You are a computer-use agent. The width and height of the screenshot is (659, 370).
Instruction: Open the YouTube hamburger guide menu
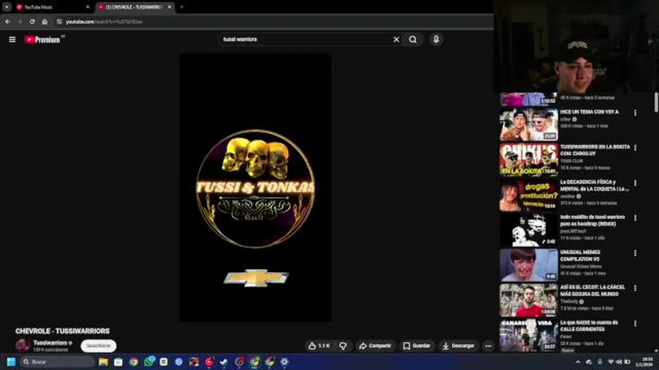click(12, 40)
